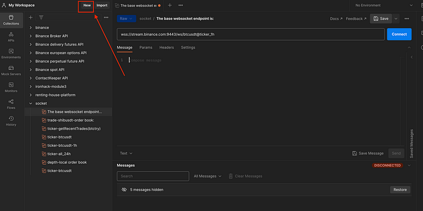Switch to the Params tab
The height and width of the screenshot is (211, 423).
146,47
